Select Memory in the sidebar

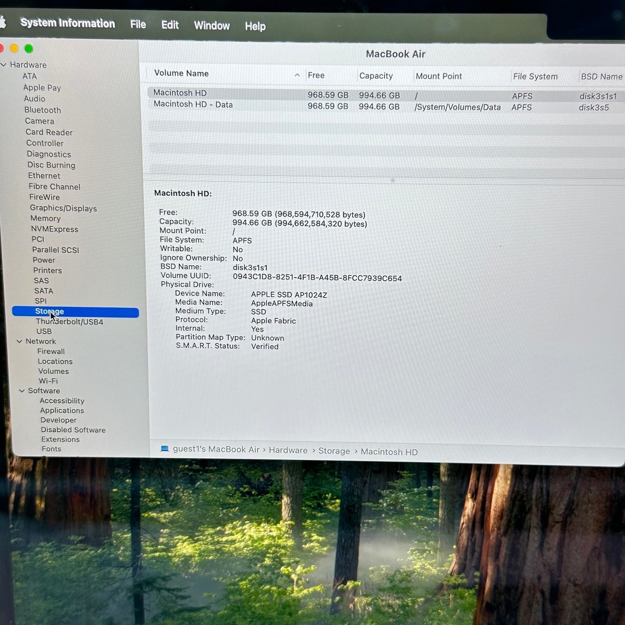coord(45,218)
